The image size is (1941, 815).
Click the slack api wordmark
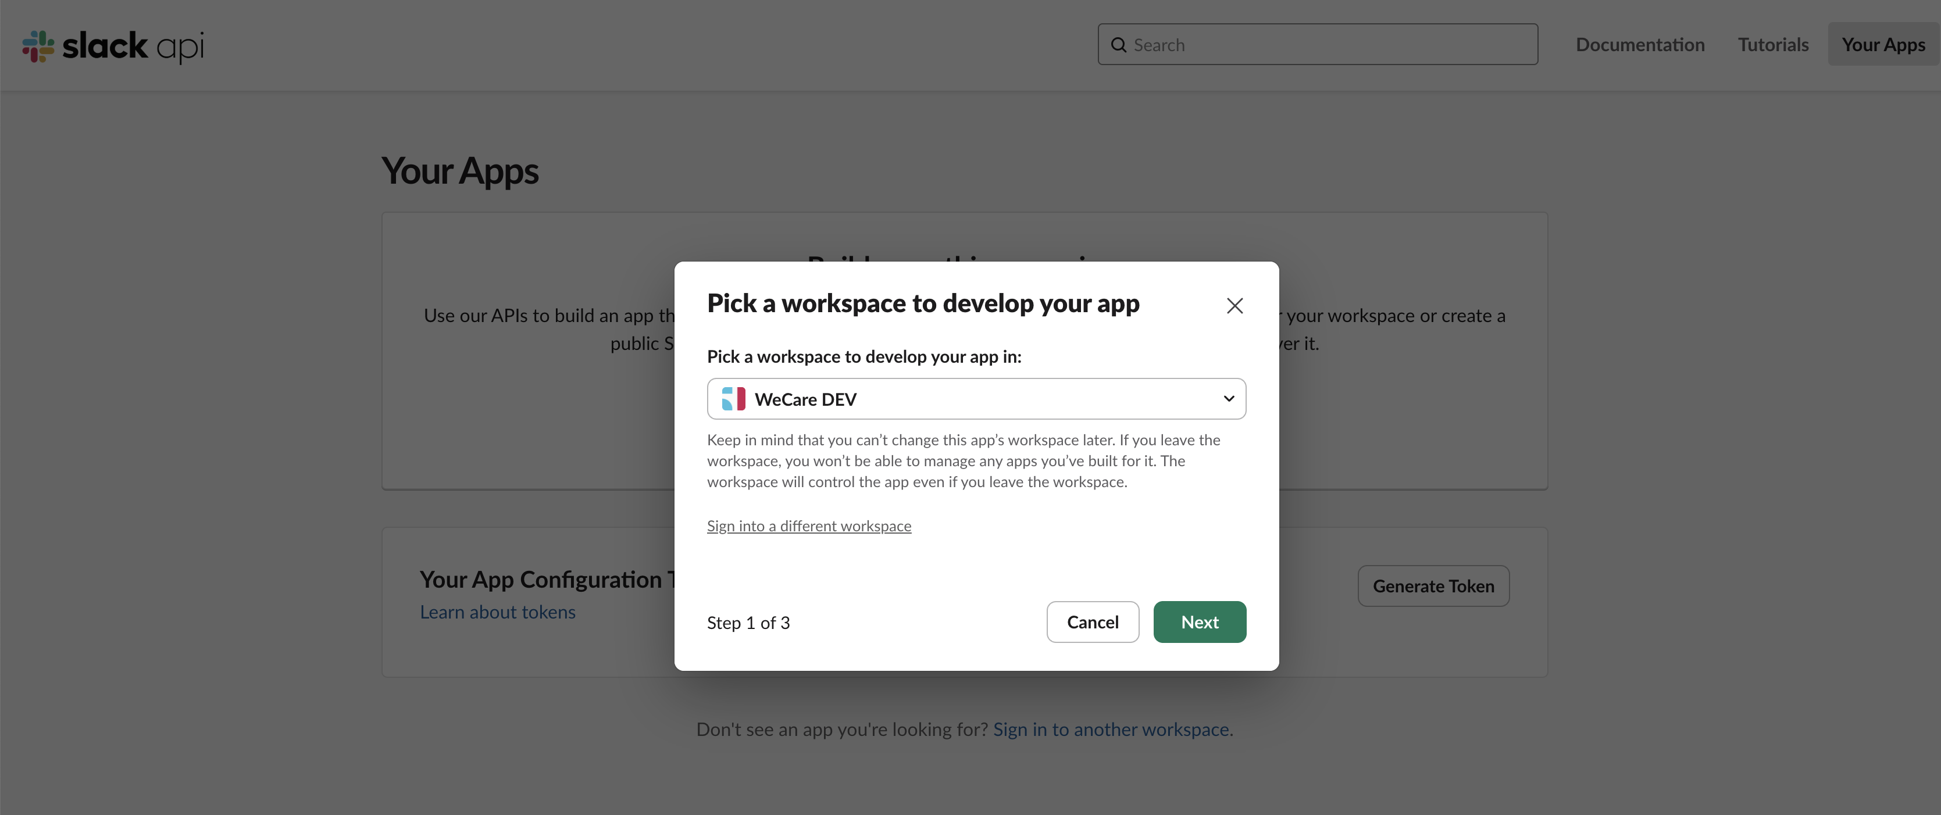133,46
